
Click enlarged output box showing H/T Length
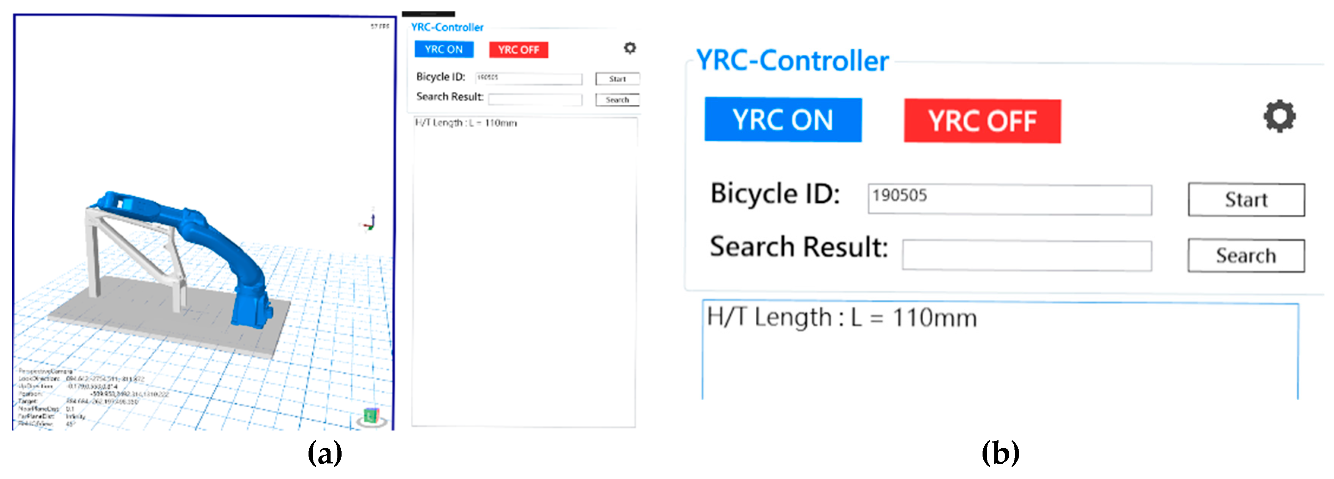point(1000,357)
